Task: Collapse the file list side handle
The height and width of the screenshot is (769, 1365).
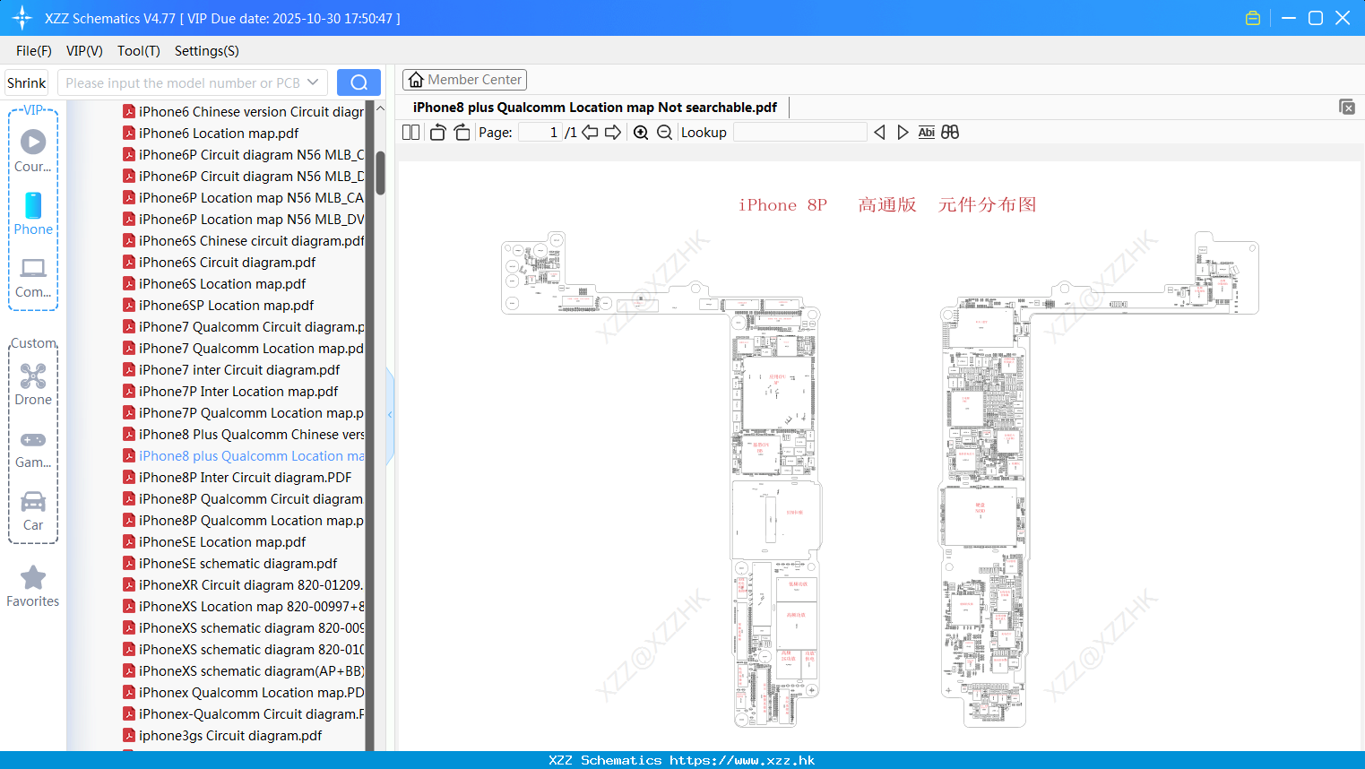Action: pyautogui.click(x=390, y=415)
